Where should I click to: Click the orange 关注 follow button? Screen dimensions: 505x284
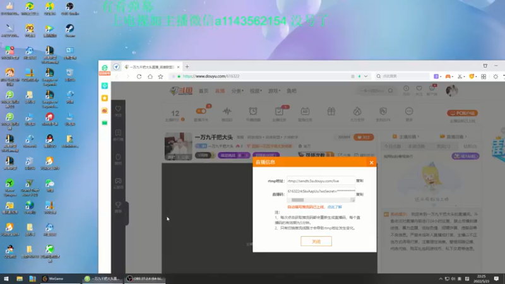(x=364, y=137)
